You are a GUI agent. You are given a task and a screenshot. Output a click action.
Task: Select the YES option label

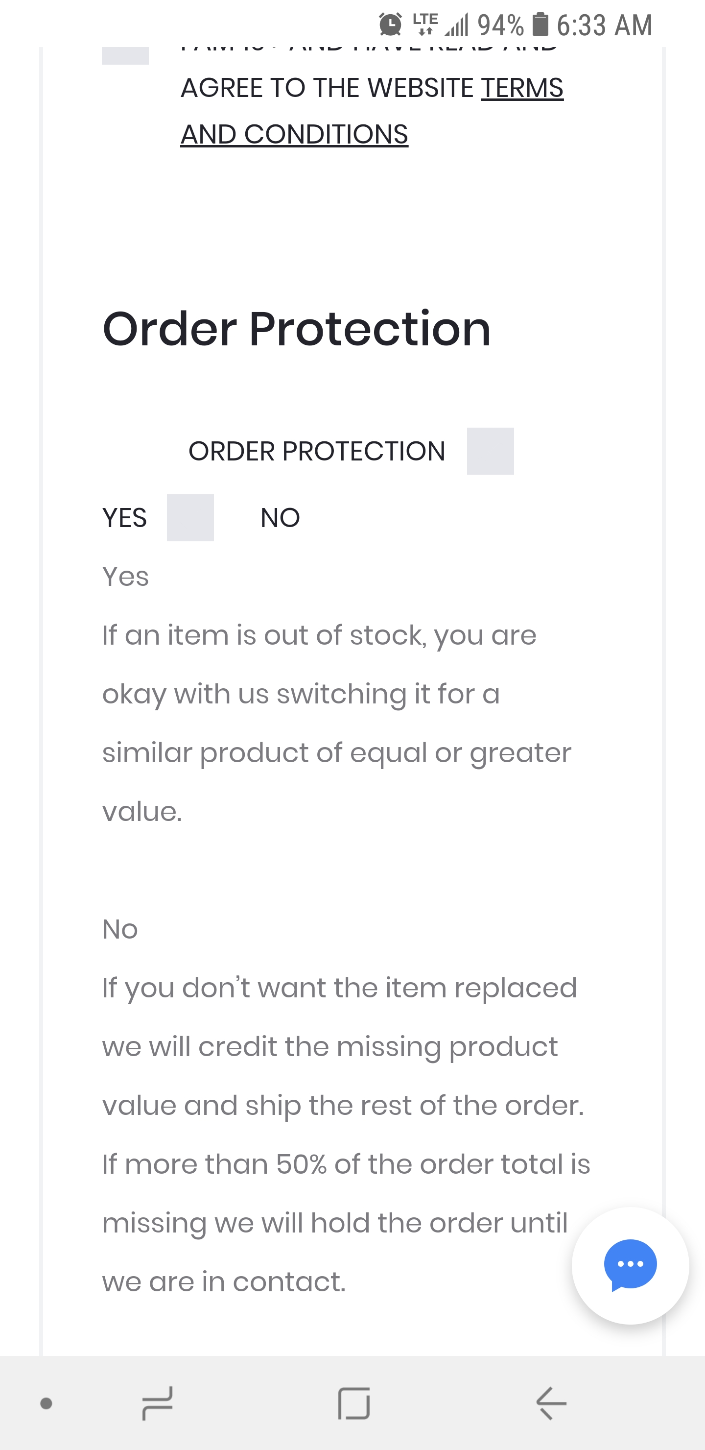coord(124,518)
